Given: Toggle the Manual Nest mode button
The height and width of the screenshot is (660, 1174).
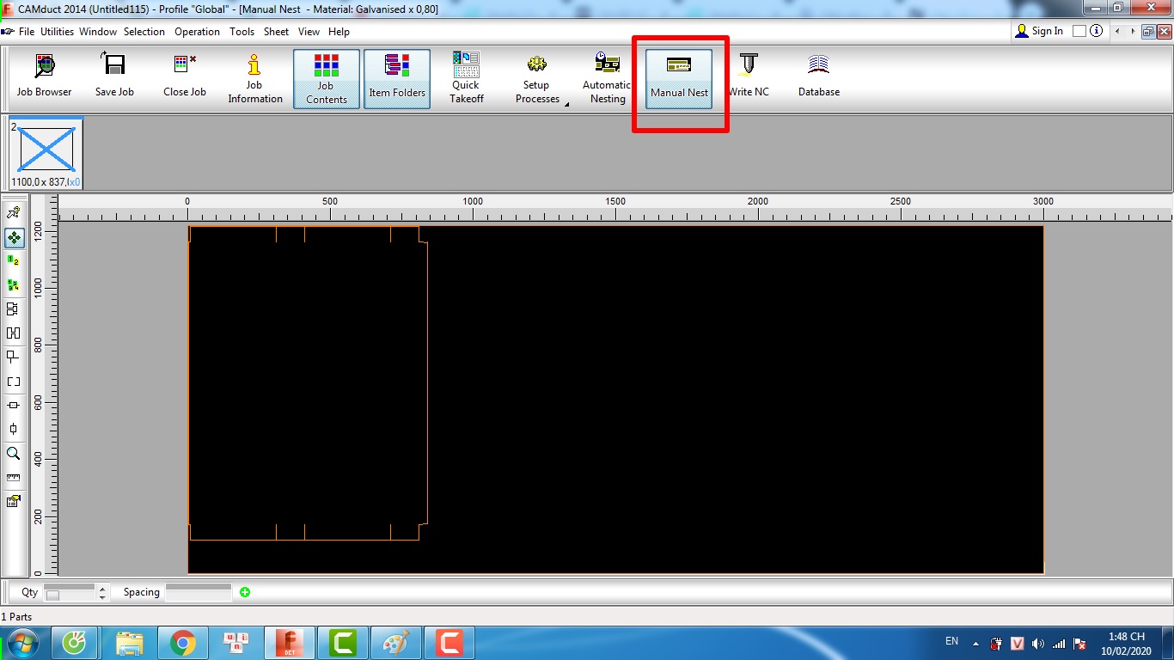Looking at the screenshot, I should pyautogui.click(x=679, y=78).
